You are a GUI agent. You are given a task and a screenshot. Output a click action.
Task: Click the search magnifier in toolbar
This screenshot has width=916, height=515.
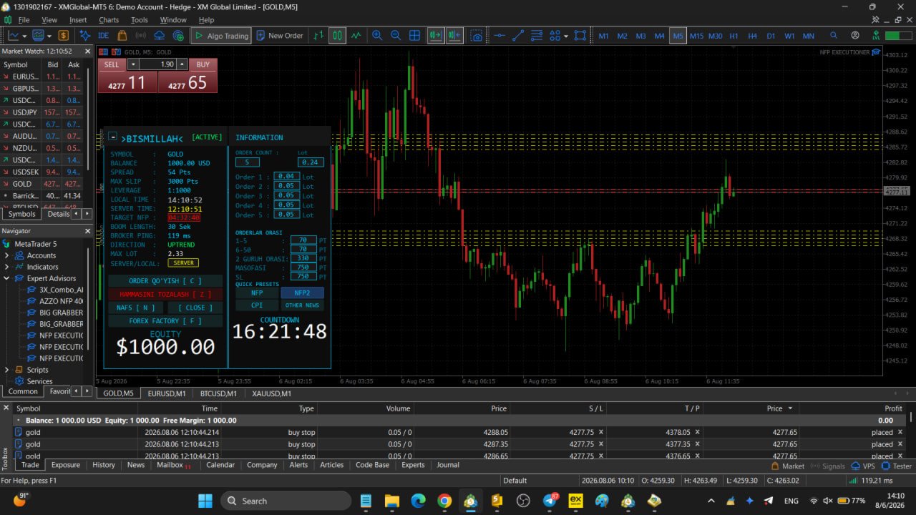[x=834, y=35]
